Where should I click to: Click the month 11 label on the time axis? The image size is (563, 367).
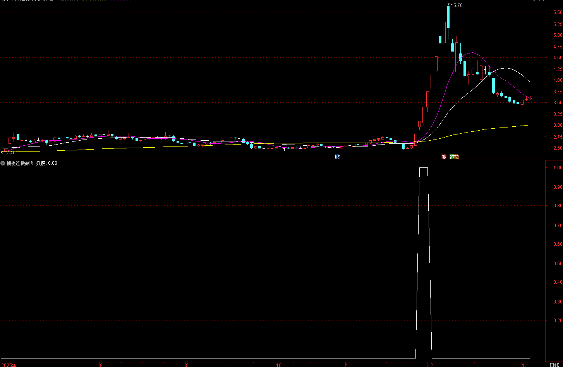click(x=348, y=365)
